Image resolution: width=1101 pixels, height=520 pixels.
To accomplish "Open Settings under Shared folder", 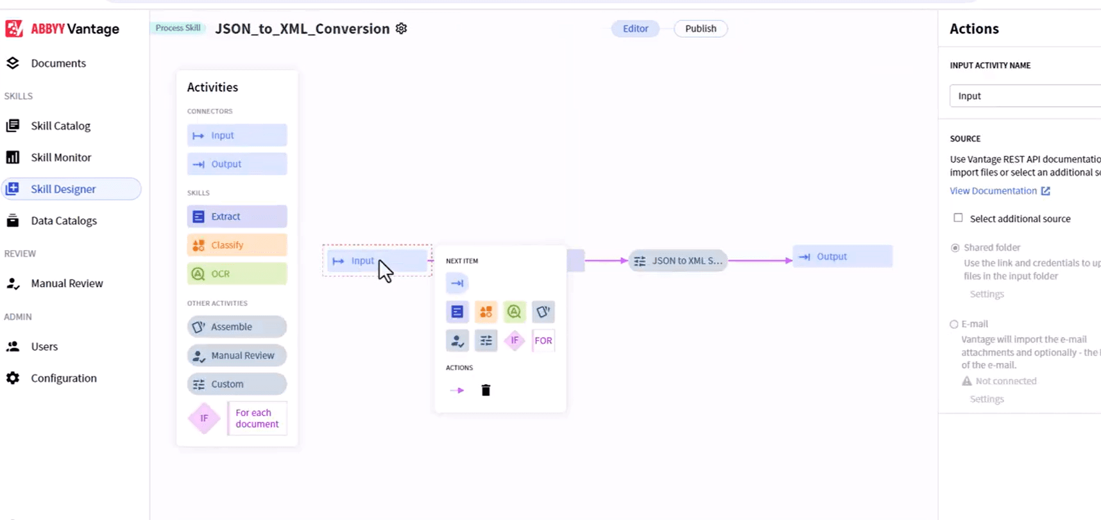I will click(987, 294).
